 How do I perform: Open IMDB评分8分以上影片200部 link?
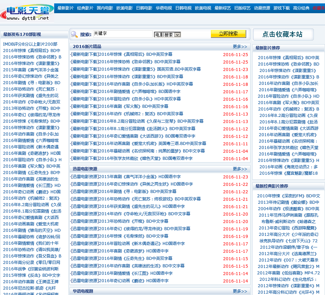click(x=30, y=44)
